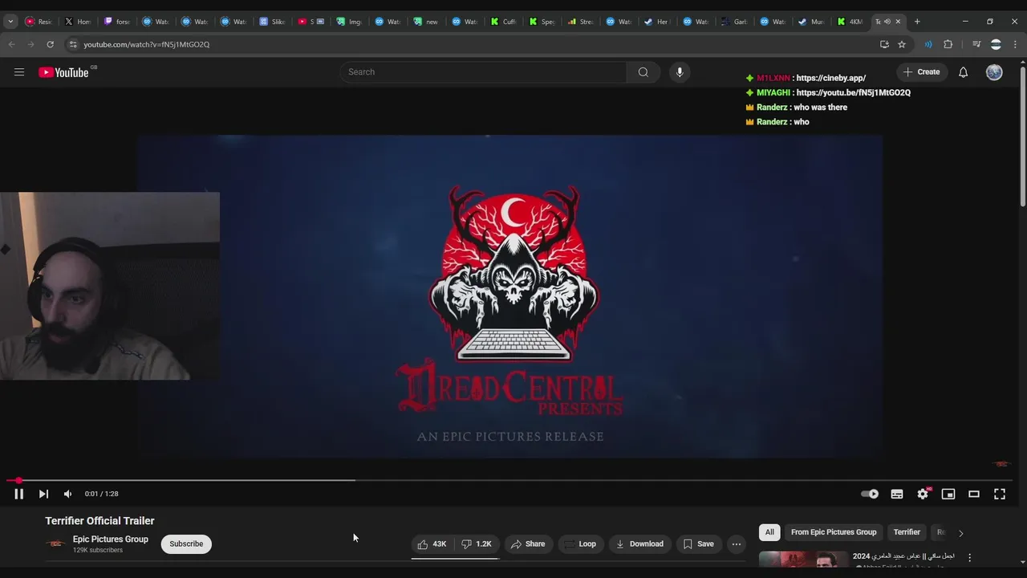
Task: Seek along the red video progress bar
Action: 510,481
